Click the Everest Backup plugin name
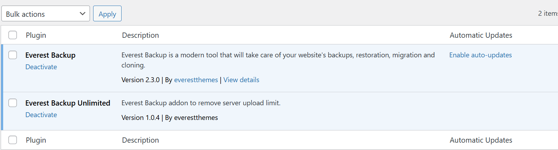Screen dimensions: 558x150 (x=50, y=55)
